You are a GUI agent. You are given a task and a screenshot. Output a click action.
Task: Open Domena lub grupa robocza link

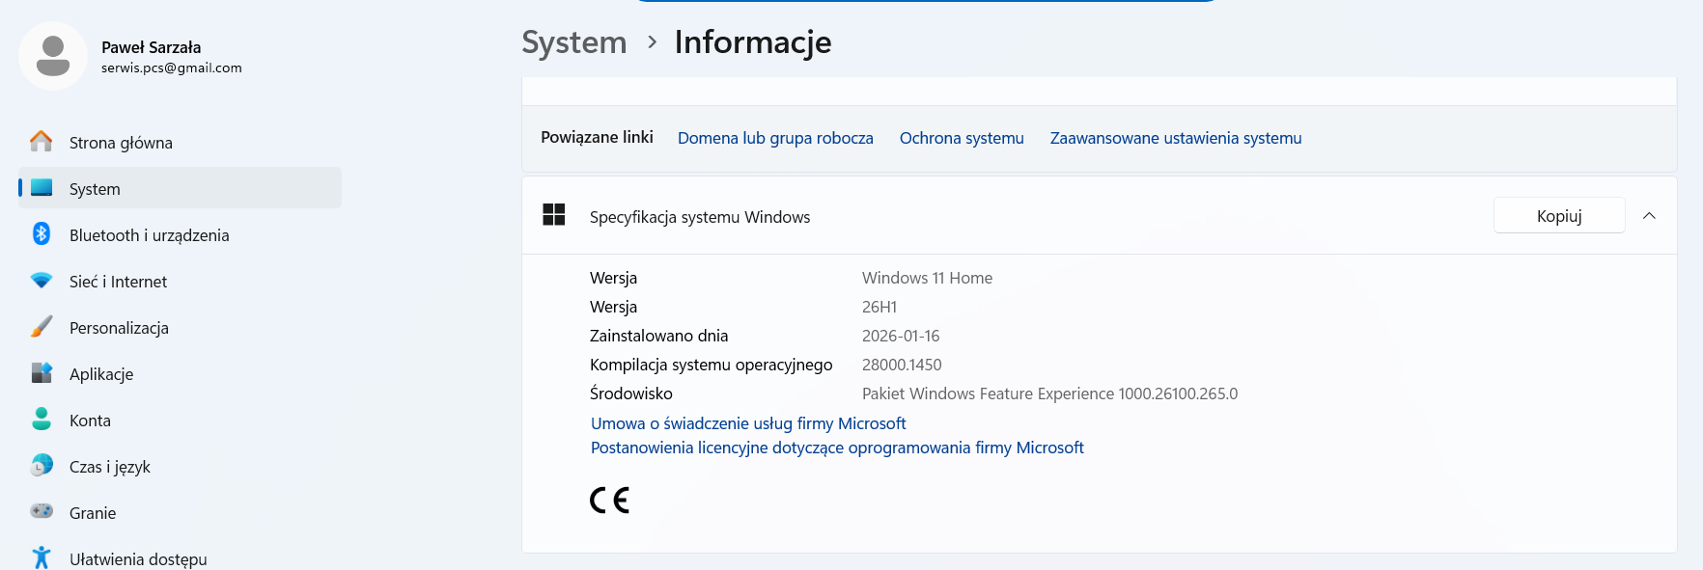coord(775,138)
